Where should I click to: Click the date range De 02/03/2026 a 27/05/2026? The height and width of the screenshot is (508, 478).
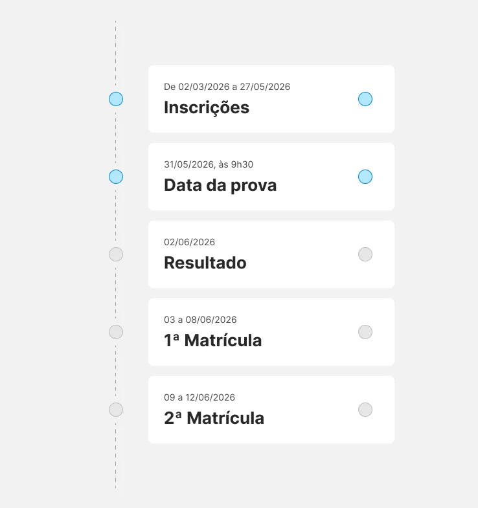(227, 87)
